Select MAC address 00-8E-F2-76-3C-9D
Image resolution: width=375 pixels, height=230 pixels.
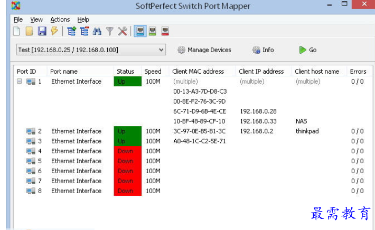200,101
